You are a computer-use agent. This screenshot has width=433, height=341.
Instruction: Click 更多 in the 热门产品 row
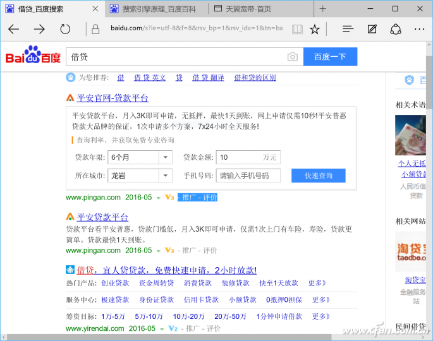tap(317, 283)
